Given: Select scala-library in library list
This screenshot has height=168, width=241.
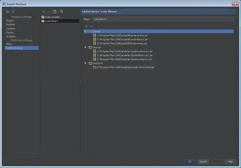Looking at the screenshot, I should [x=60, y=21].
